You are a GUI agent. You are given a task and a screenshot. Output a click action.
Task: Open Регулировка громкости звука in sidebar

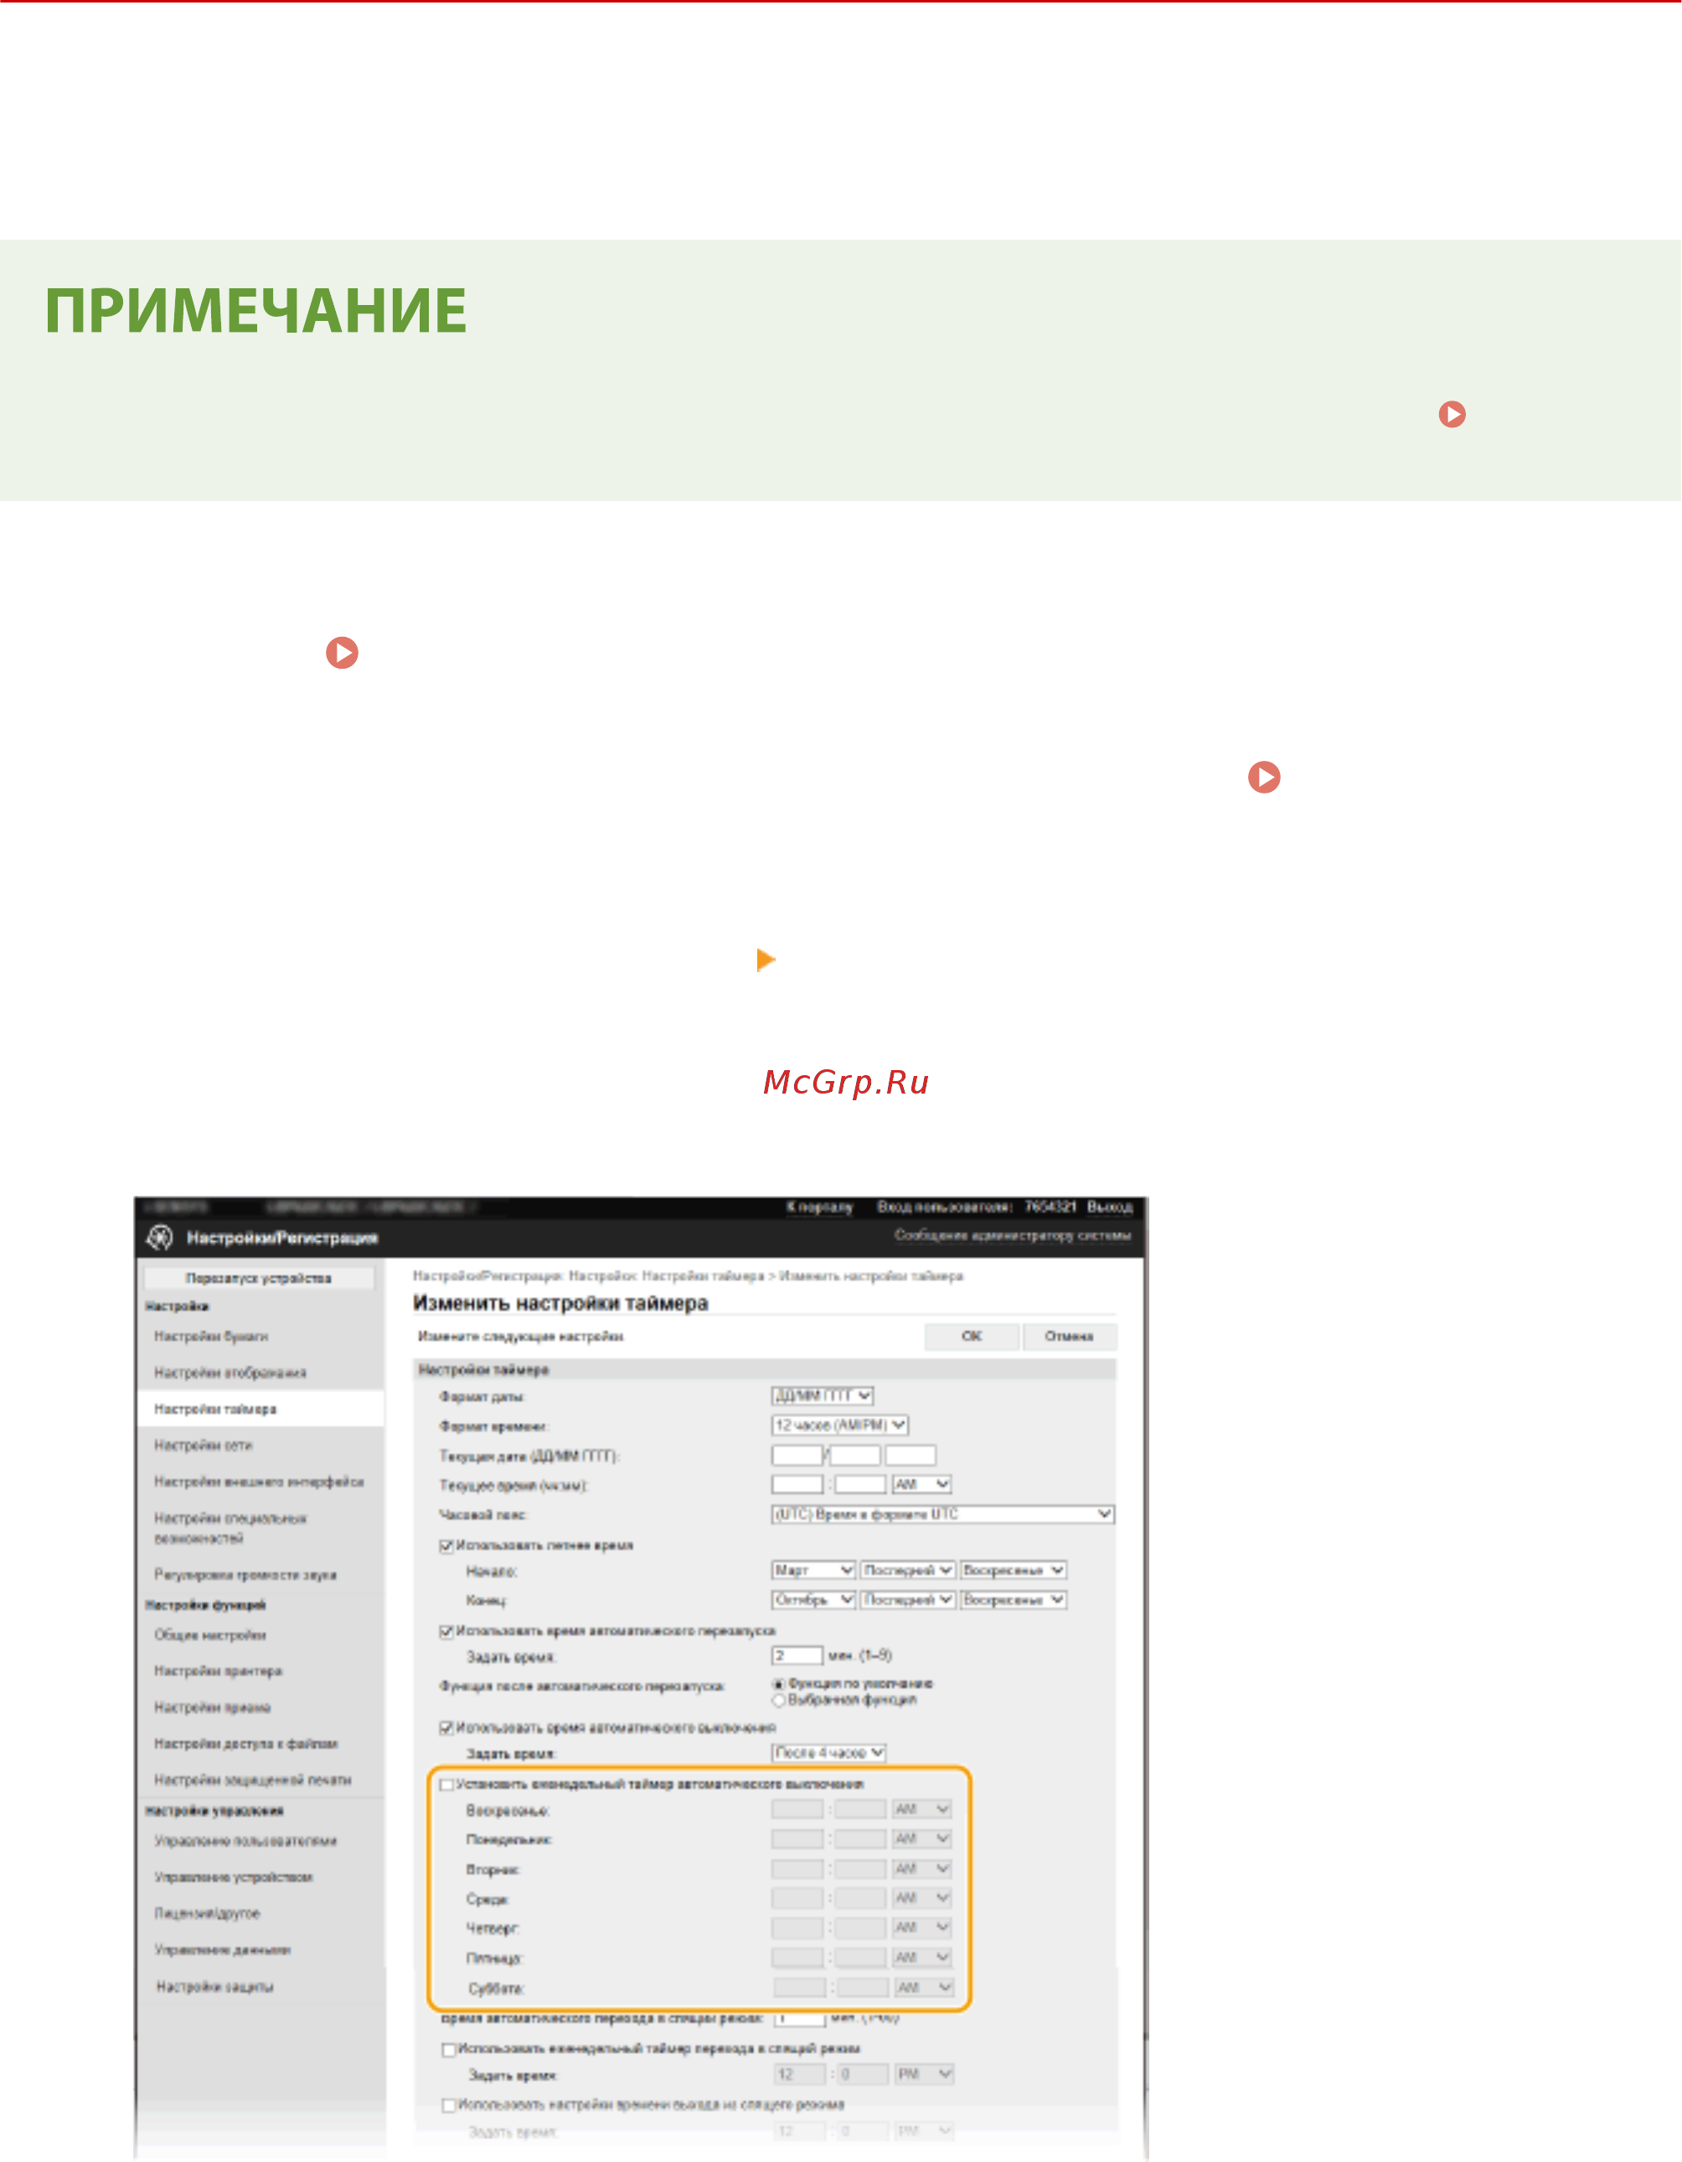[x=245, y=1575]
